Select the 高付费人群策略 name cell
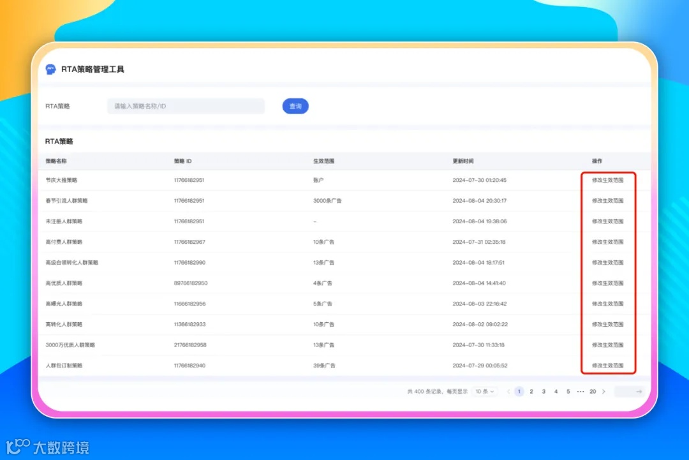The image size is (689, 460). coord(64,242)
